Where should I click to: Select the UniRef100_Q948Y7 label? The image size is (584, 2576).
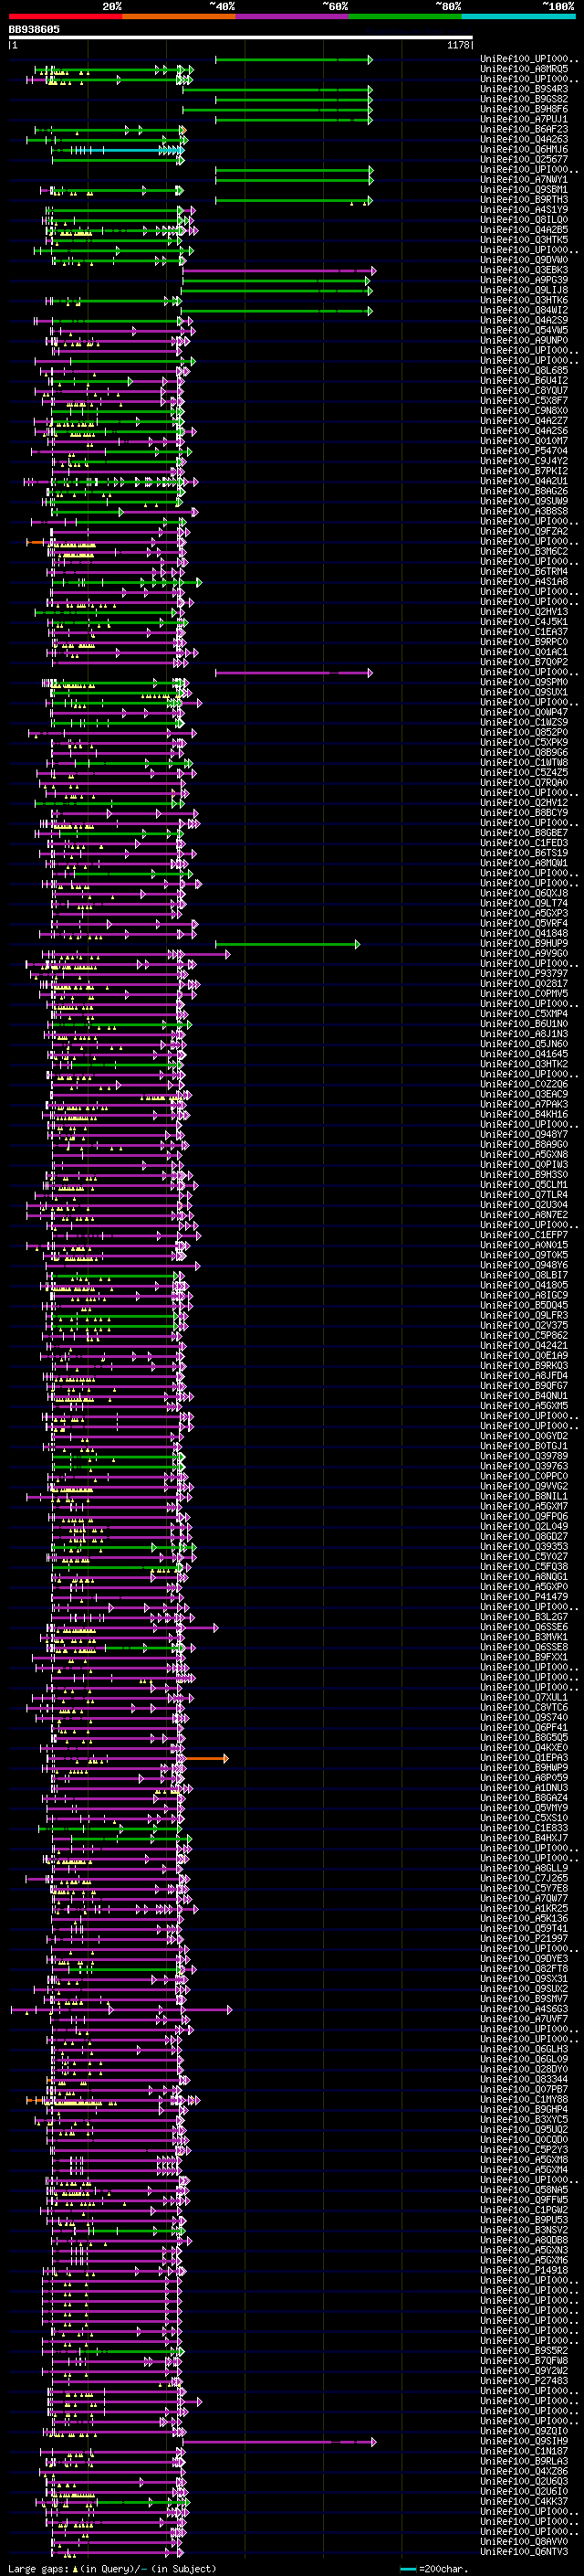pyautogui.click(x=524, y=1135)
